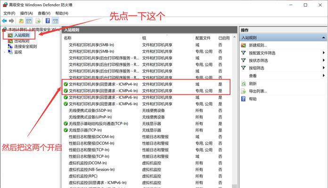This screenshot has height=188, width=328.
Task: Open the 按组筛选 submenu arrow
Action: pyautogui.click(x=324, y=68)
